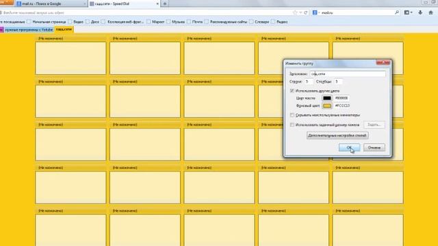The image size is (438, 246).
Task: Close the Изменить группу dialog
Action: (x=383, y=63)
